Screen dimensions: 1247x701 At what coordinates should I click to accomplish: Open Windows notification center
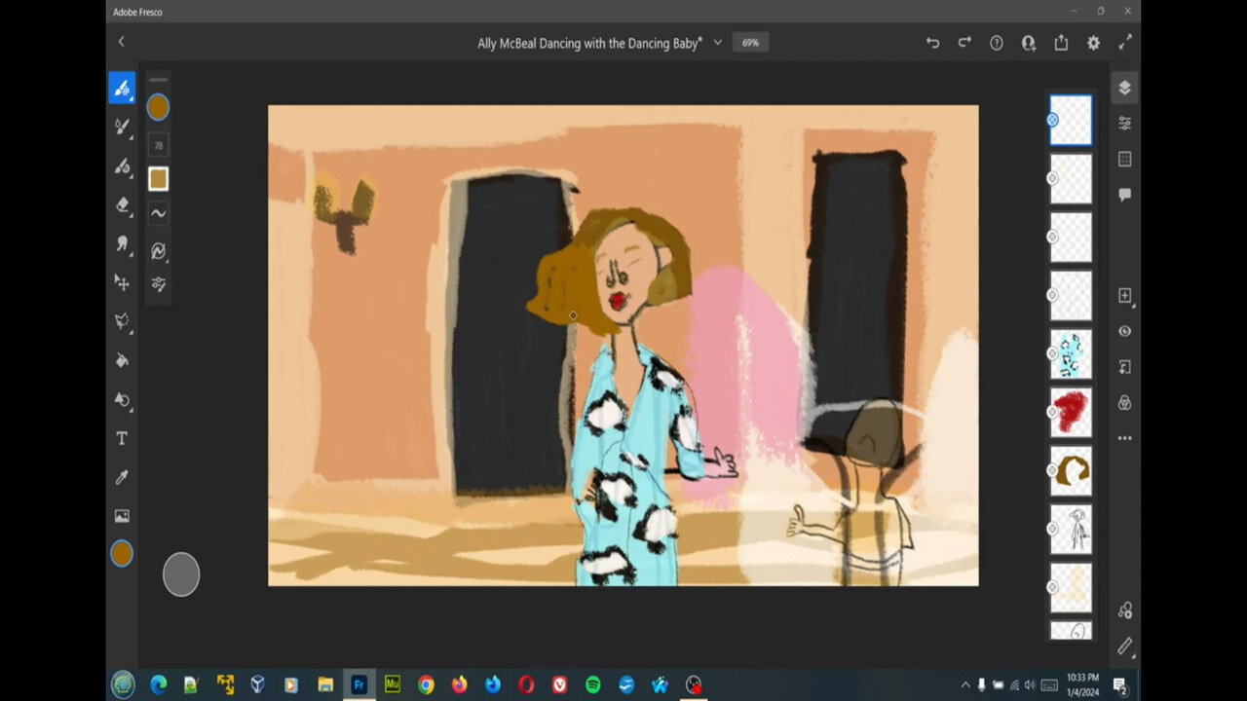[1120, 684]
